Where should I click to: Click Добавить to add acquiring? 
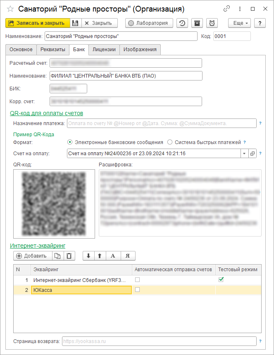pyautogui.click(x=33, y=256)
